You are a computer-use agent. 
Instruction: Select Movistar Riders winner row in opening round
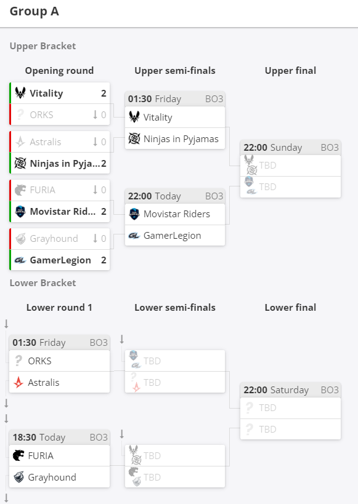[x=60, y=212]
